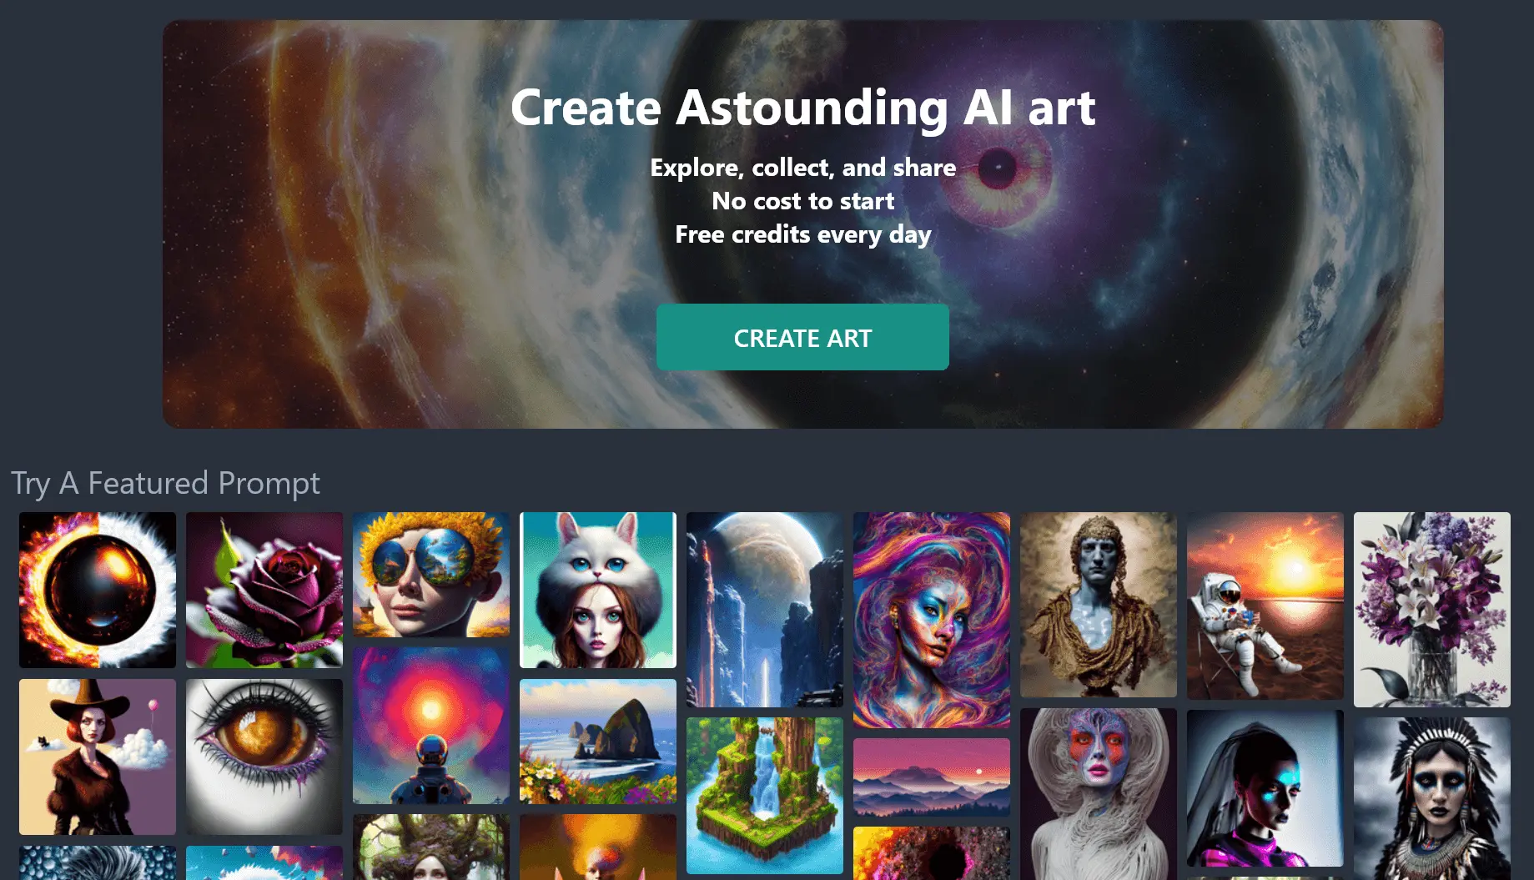The height and width of the screenshot is (880, 1534).
Task: Select the coastal sea stack rock painting
Action: (598, 742)
